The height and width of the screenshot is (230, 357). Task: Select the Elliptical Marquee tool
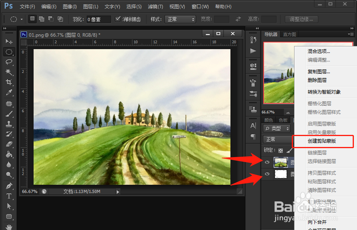pyautogui.click(x=9, y=52)
